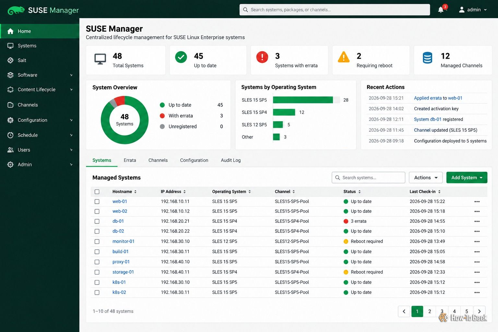The image size is (498, 332).
Task: Click the Systems monitor icon in sidebar
Action: pyautogui.click(x=10, y=46)
